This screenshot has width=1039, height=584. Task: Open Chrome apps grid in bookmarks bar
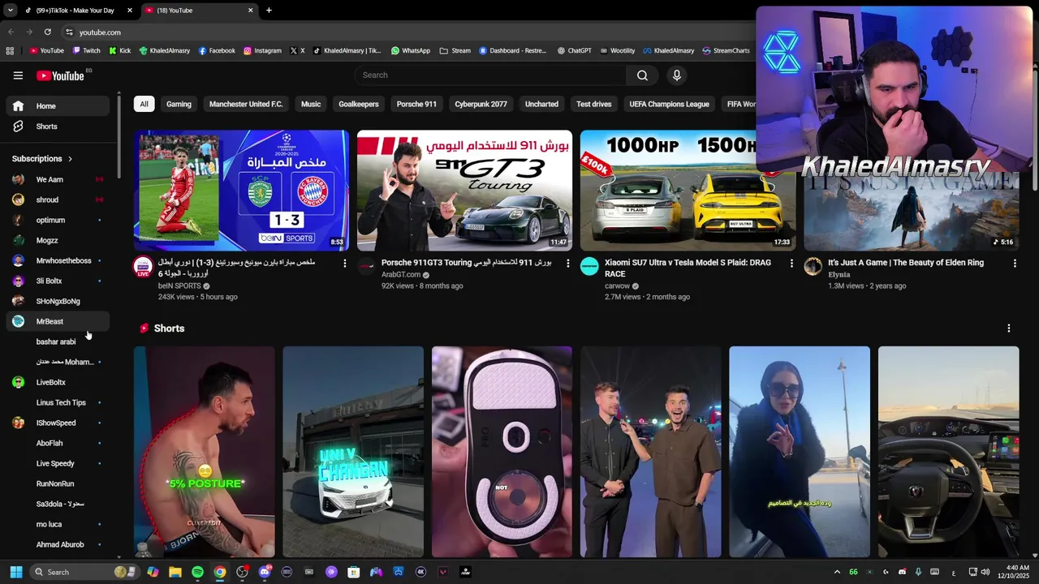coord(10,50)
